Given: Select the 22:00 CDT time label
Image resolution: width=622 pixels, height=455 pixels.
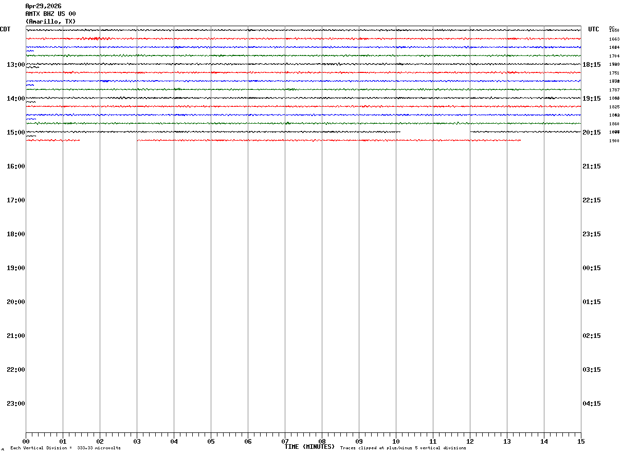Looking at the screenshot, I should pyautogui.click(x=16, y=370).
